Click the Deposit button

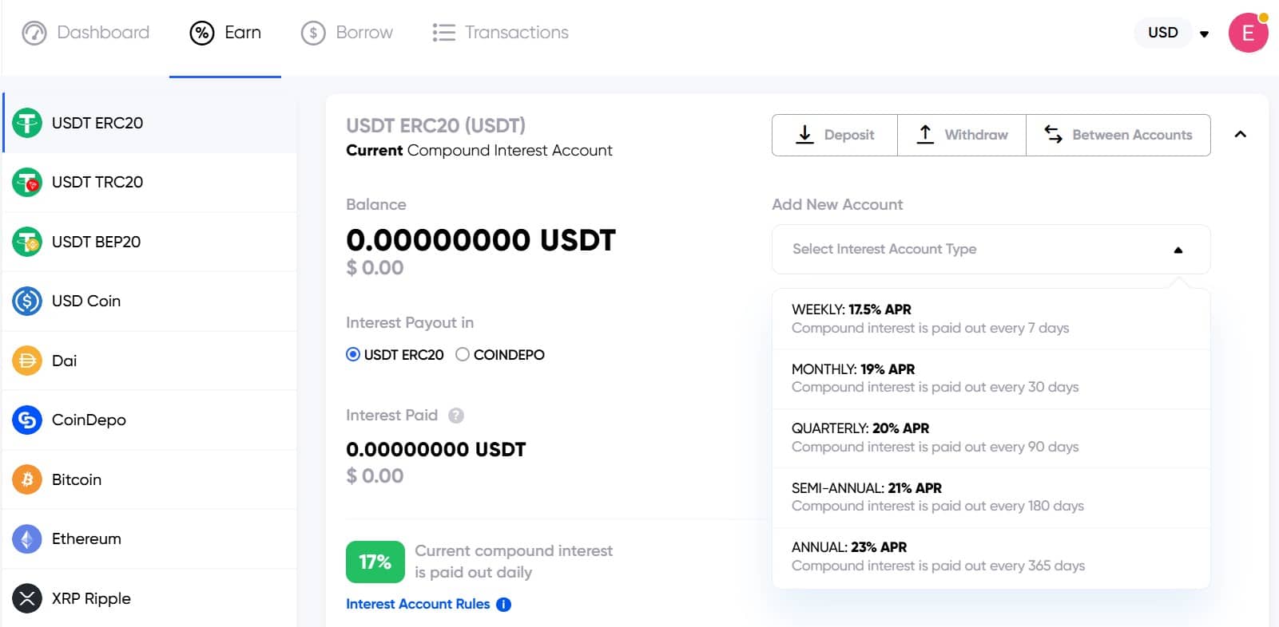[835, 135]
